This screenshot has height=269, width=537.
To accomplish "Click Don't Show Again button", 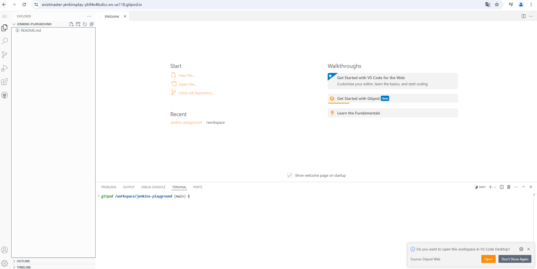I will [515, 259].
